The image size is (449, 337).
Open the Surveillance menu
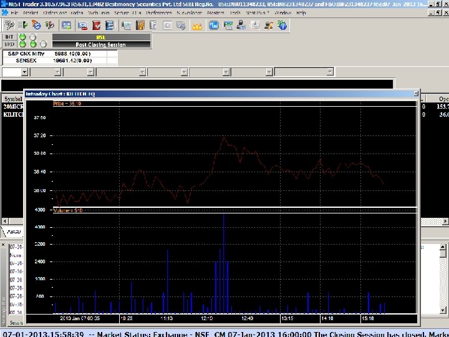(188, 12)
